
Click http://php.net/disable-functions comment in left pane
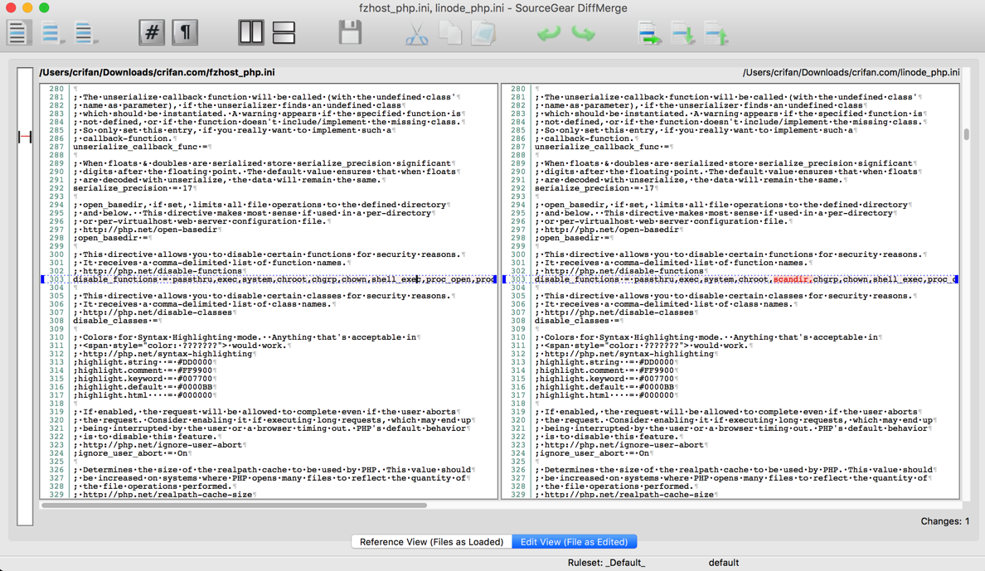160,271
